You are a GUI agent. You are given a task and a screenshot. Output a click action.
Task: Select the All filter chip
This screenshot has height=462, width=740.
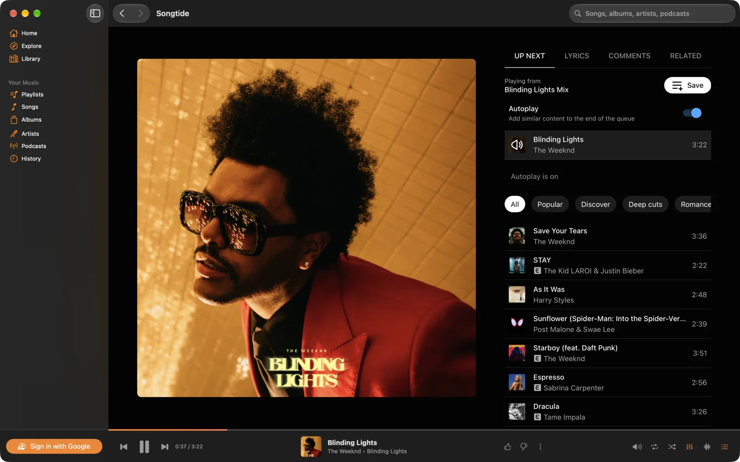pos(515,204)
